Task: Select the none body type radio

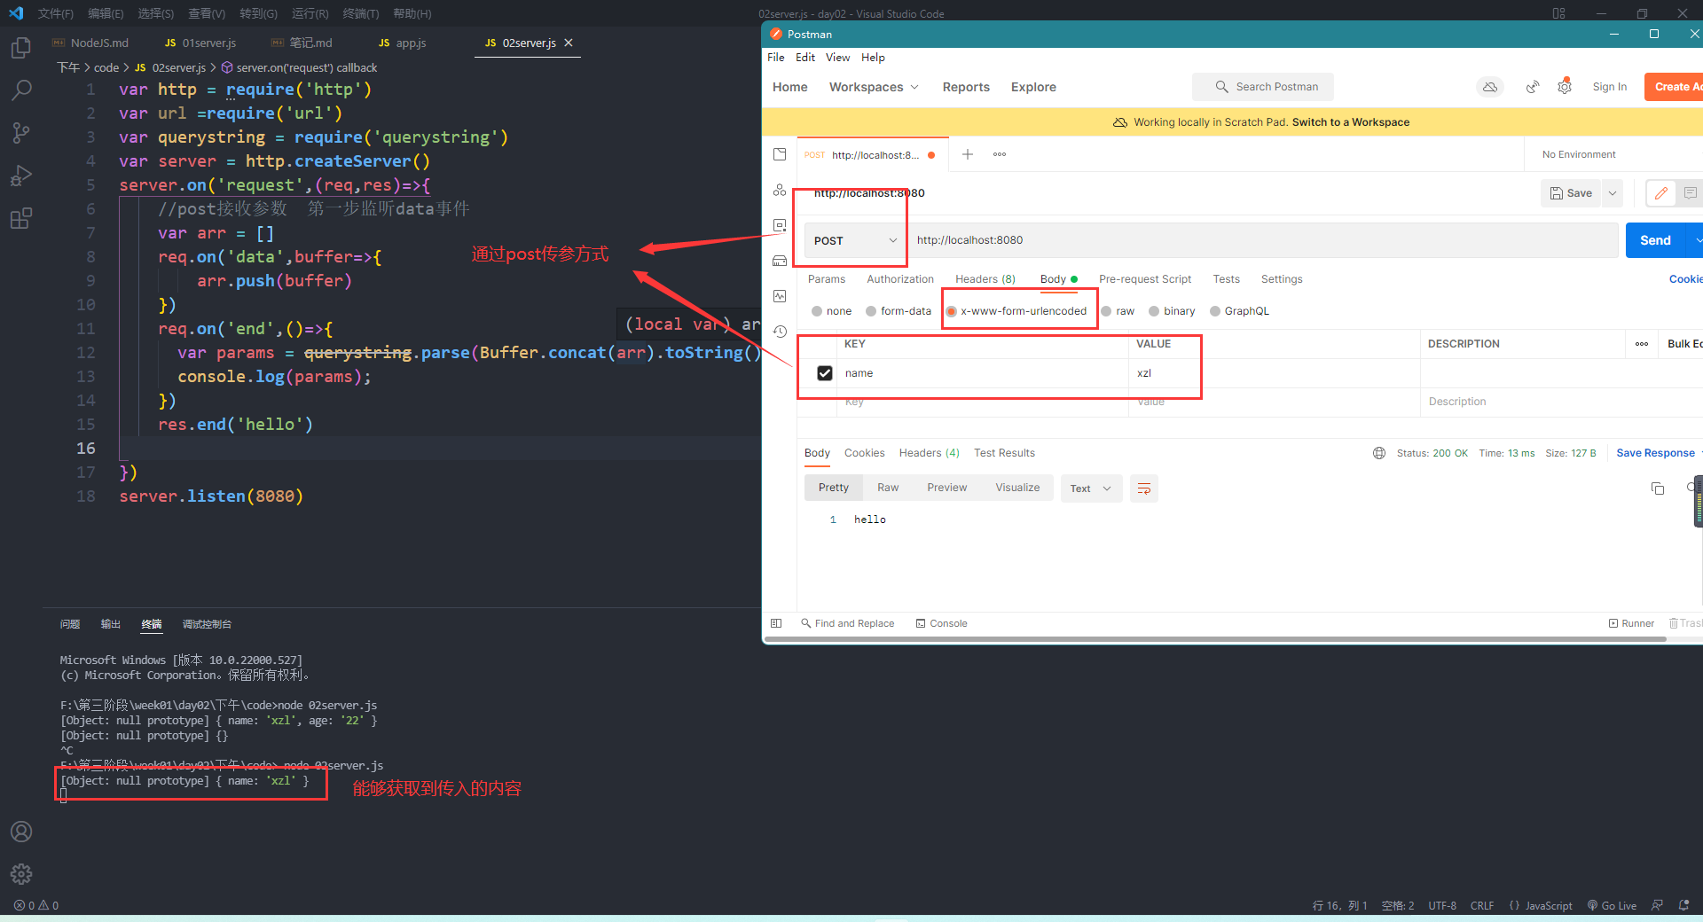Action: point(817,311)
